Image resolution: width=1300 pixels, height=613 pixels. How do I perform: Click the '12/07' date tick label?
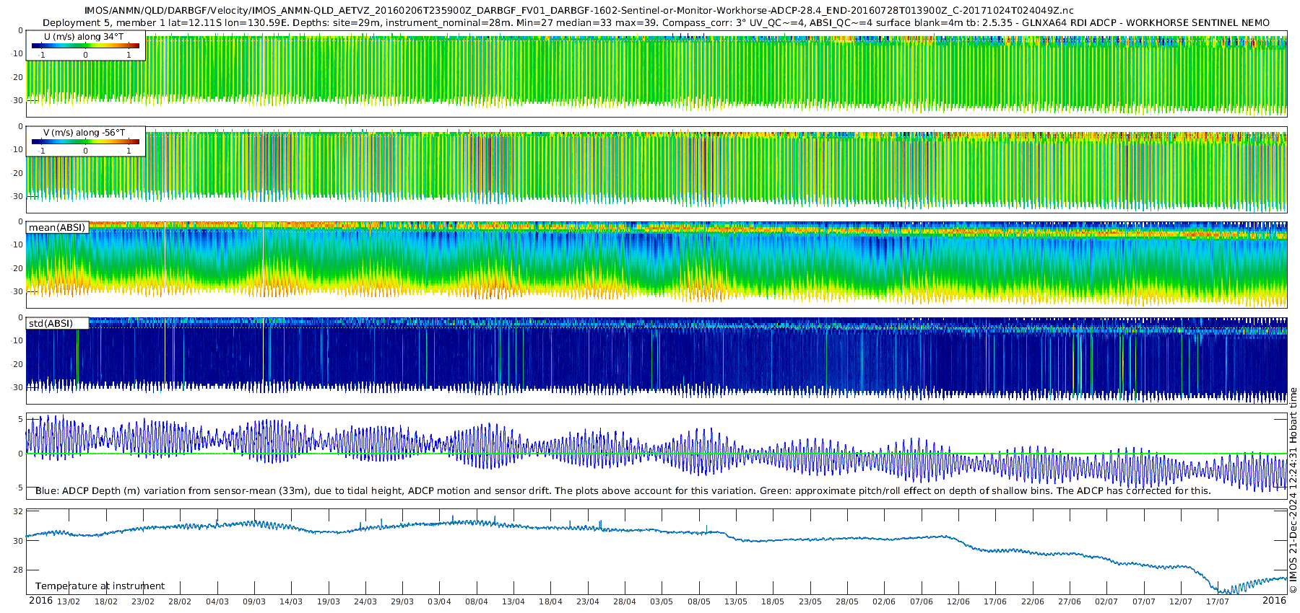(x=1181, y=601)
